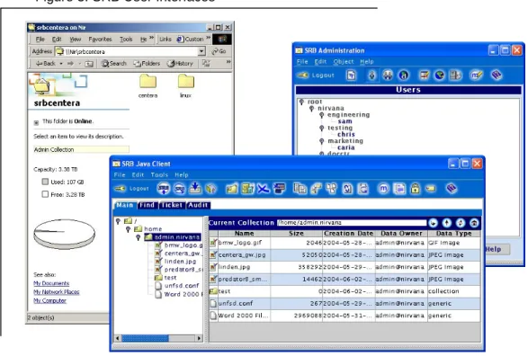This screenshot has width=528, height=356.
Task: Click the circular M metadata icon in Java Client
Action: [383, 189]
